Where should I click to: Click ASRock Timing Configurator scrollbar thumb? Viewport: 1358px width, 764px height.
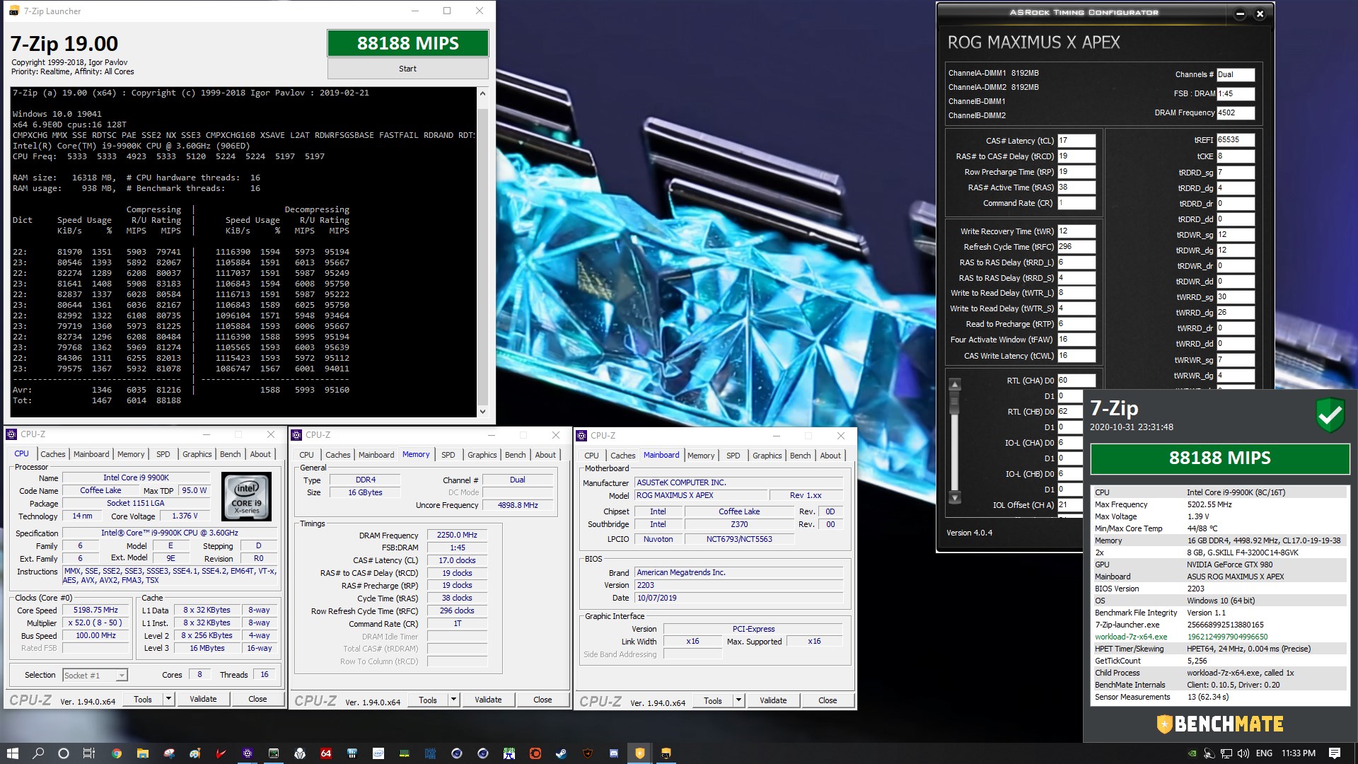click(x=955, y=402)
